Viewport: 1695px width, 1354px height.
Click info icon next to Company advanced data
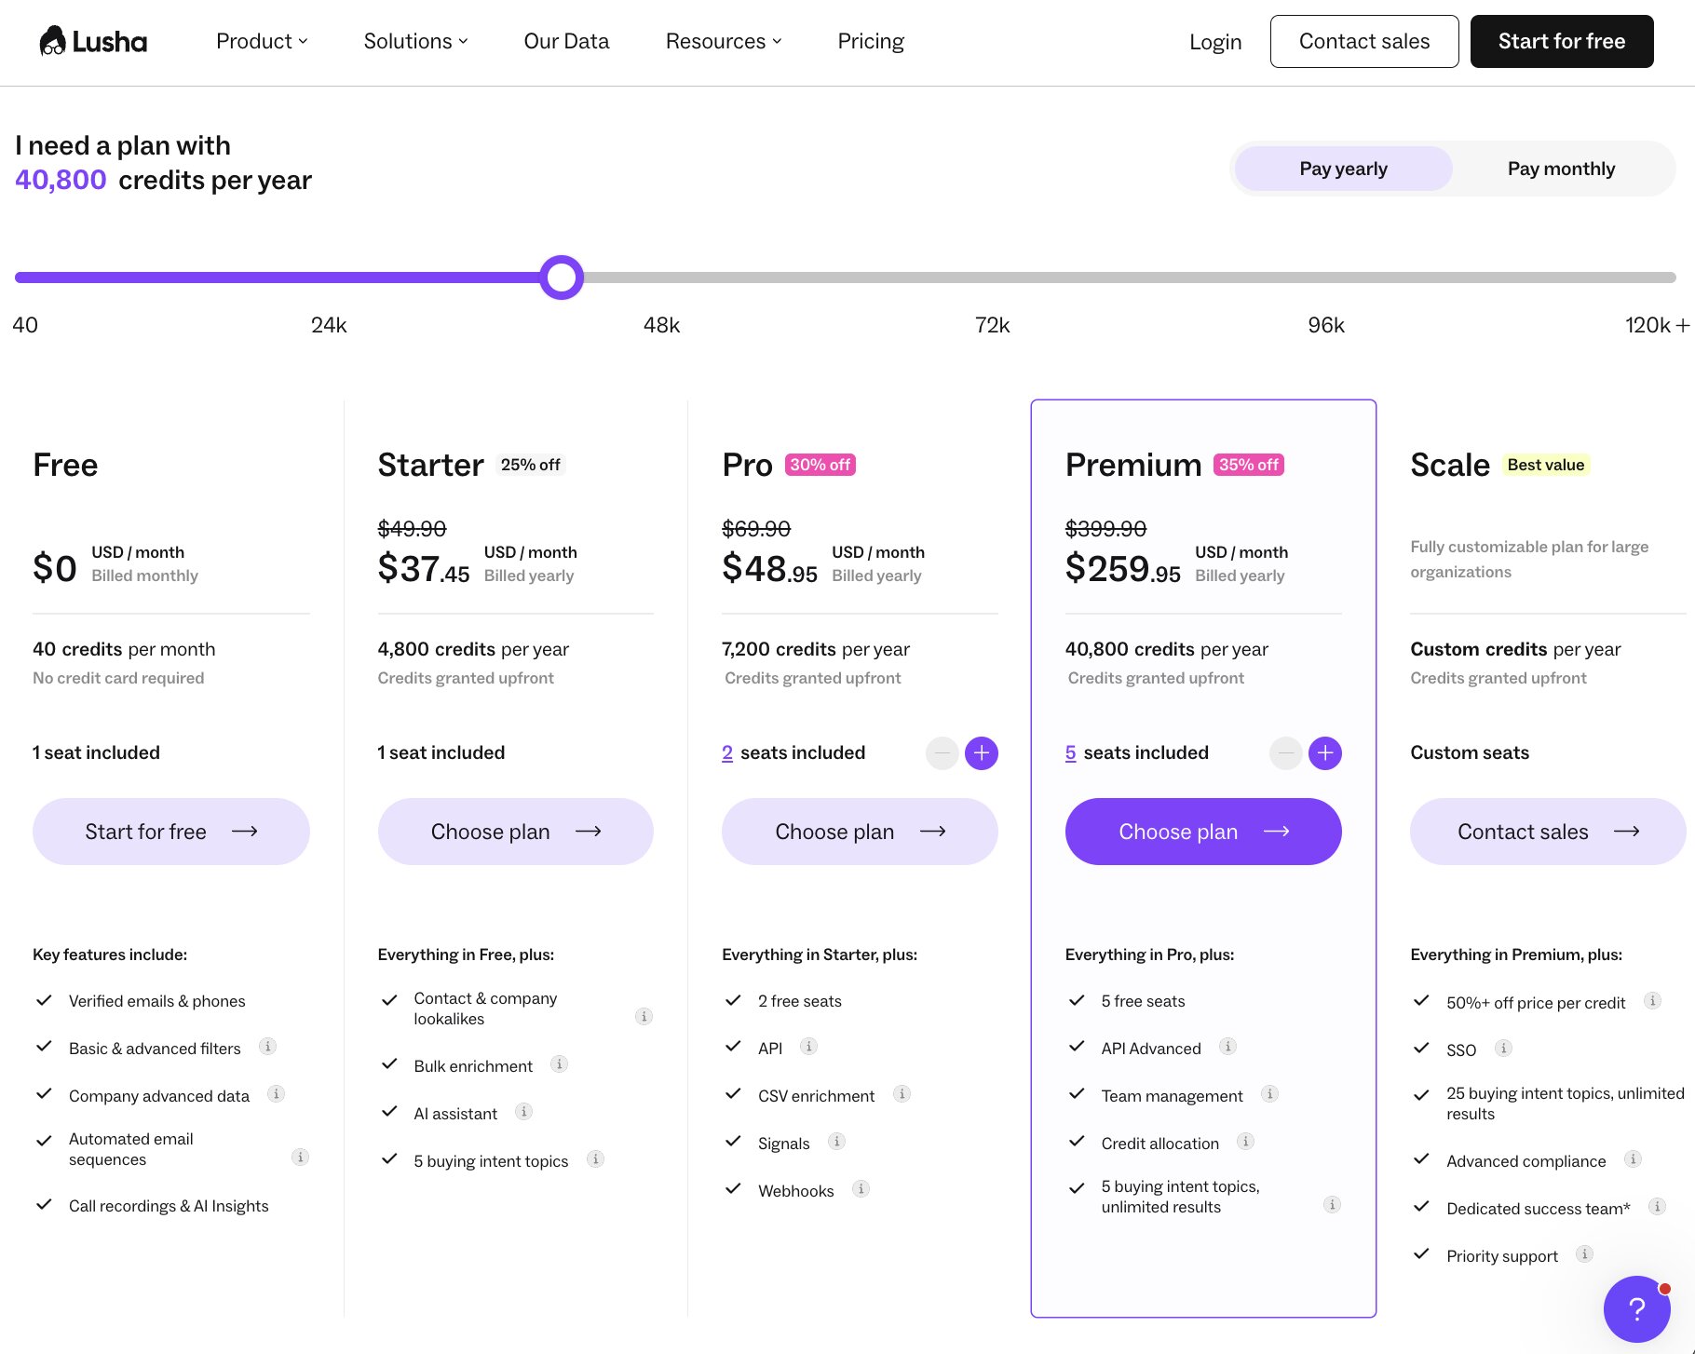(276, 1094)
